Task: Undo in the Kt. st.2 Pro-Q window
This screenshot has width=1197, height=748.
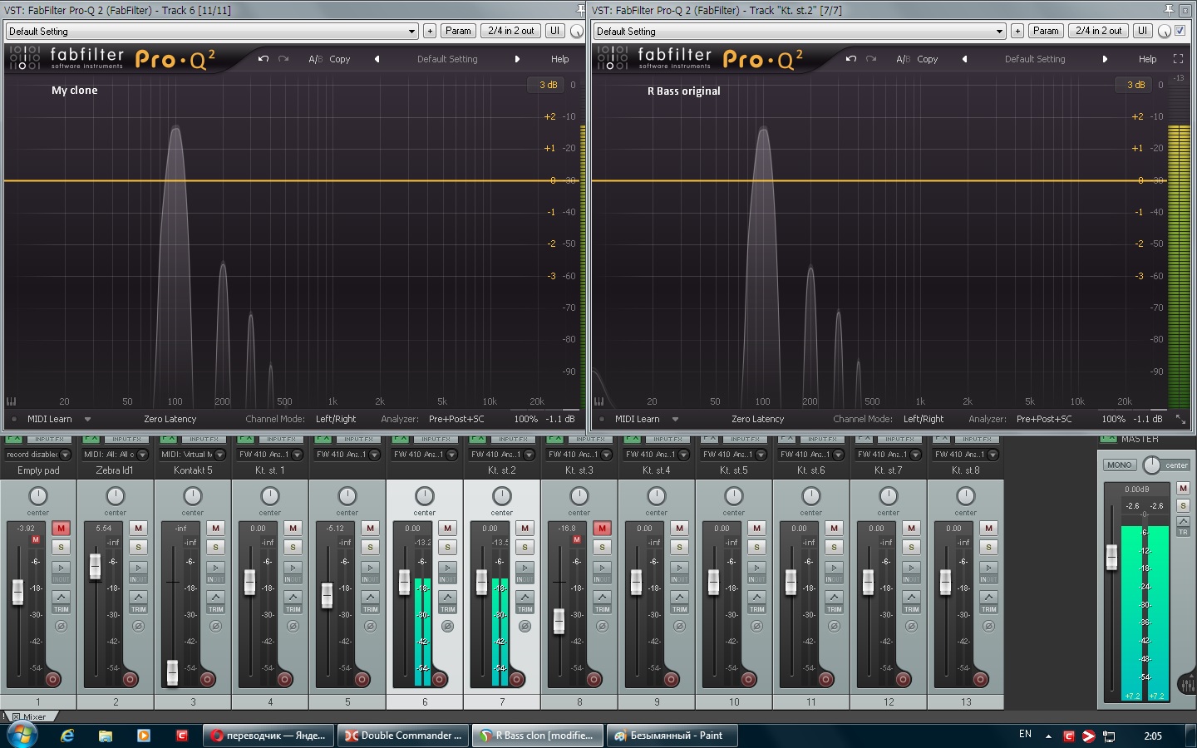Action: pyautogui.click(x=851, y=59)
